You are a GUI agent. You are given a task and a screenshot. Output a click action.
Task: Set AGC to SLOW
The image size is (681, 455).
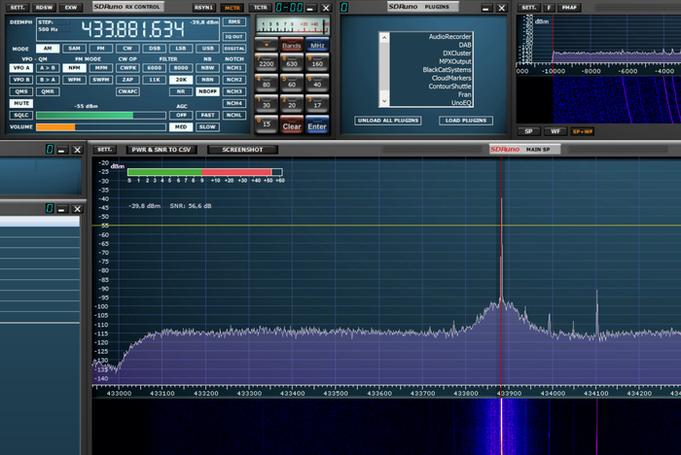coord(207,126)
